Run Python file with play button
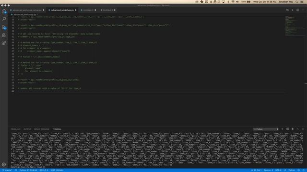 293,10
